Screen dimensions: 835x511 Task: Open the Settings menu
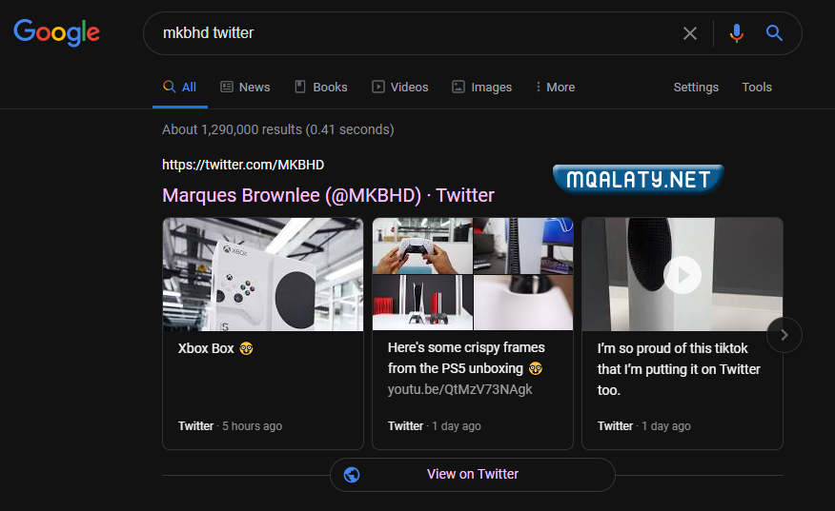point(696,88)
